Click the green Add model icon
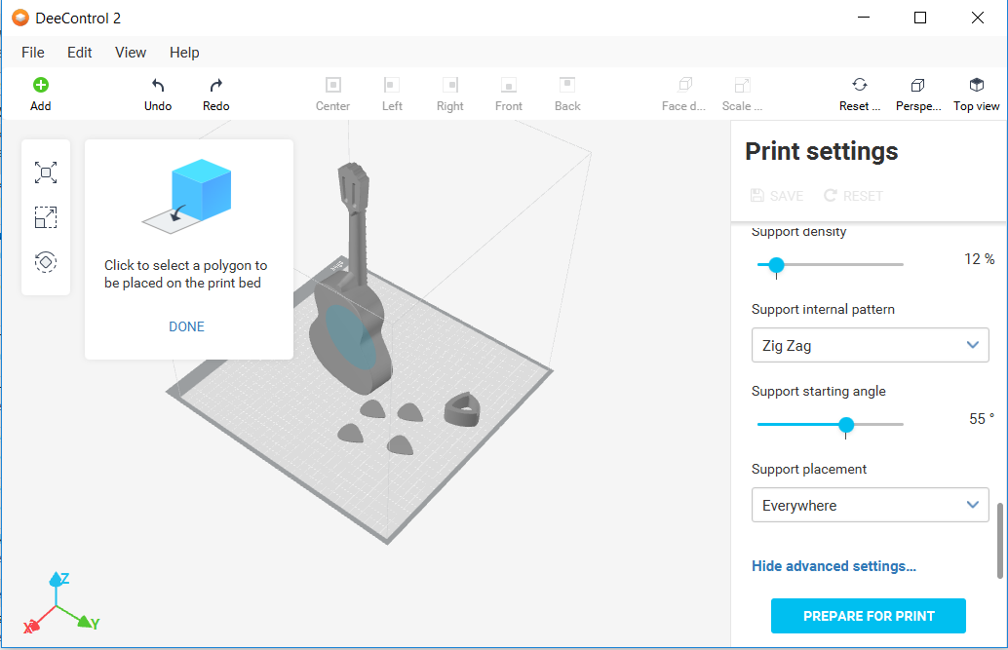Viewport: 1008px width, 650px height. 41,86
